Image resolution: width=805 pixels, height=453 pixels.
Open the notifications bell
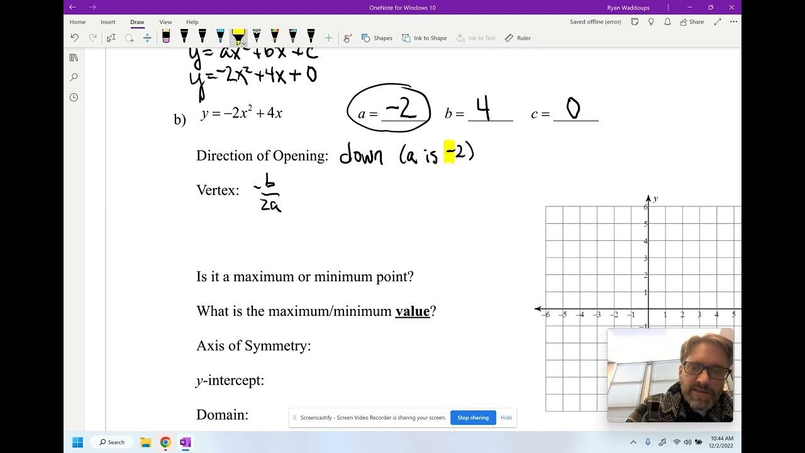coord(667,22)
